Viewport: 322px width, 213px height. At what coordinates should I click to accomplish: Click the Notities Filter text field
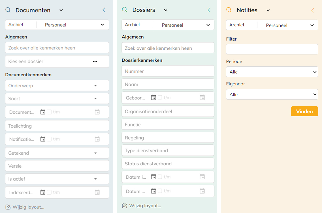point(272,49)
